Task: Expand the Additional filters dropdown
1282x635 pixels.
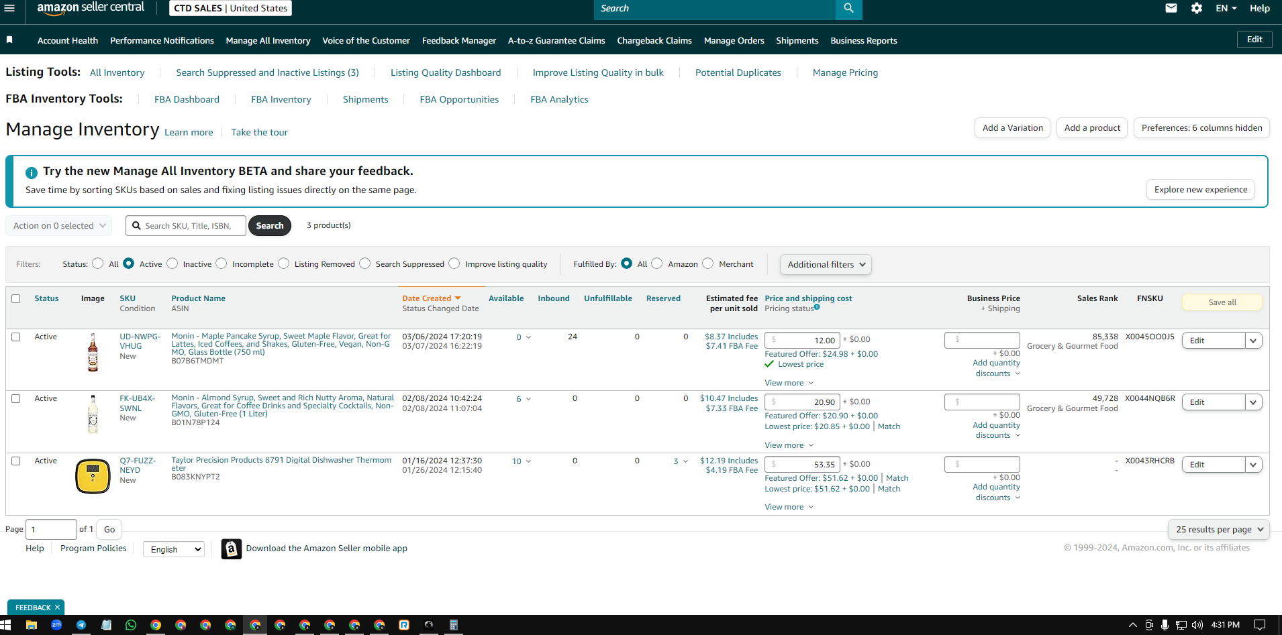Action: [826, 265]
